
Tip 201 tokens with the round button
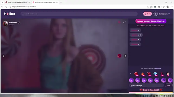[157, 80]
